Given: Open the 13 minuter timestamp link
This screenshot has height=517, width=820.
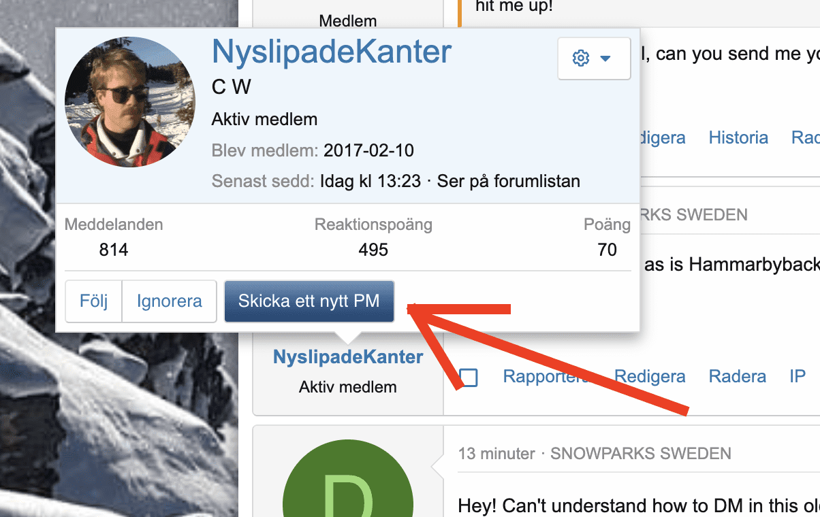Looking at the screenshot, I should tap(496, 453).
